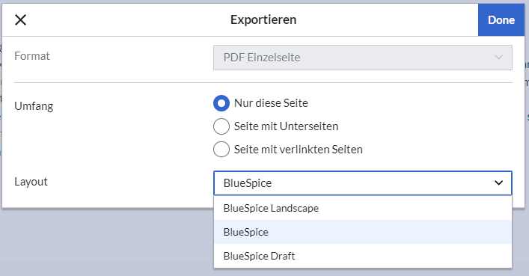Pick BlueSpice Landscape from the layout list

tap(363, 208)
